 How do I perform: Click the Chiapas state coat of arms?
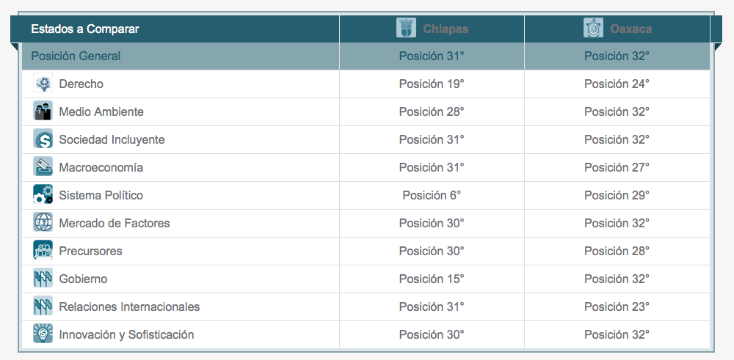point(406,28)
